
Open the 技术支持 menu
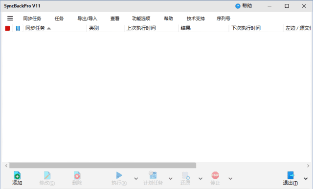point(196,19)
